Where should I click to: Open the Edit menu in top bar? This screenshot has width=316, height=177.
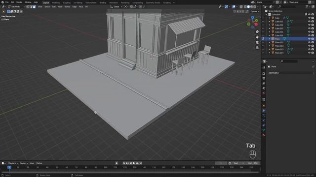pyautogui.click(x=12, y=2)
